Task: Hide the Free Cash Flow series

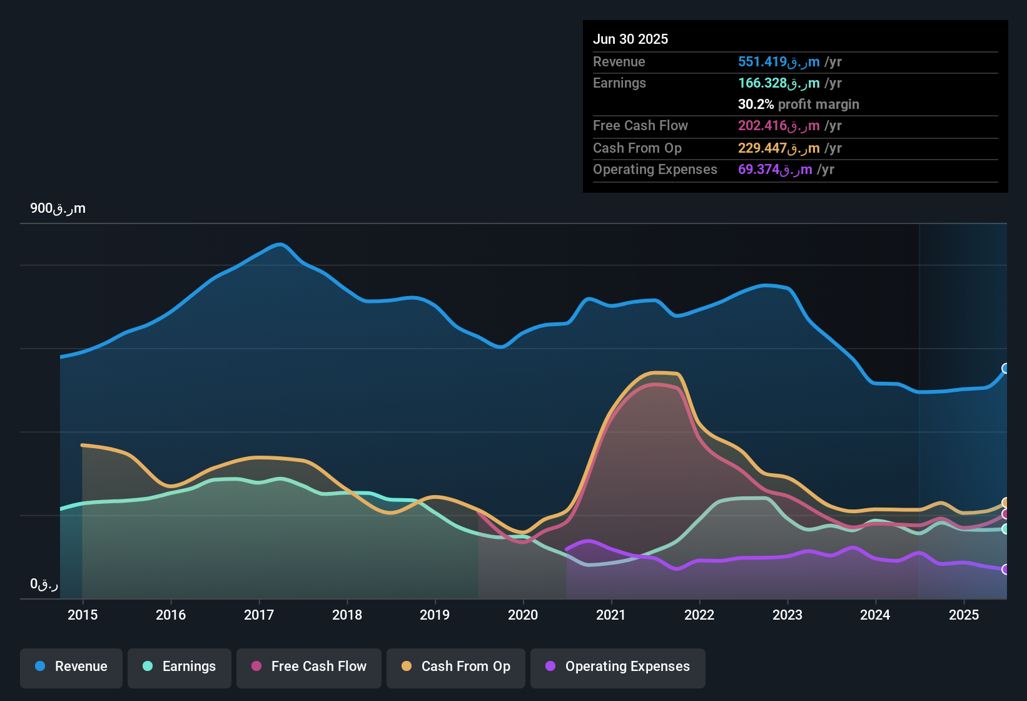Action: 309,667
